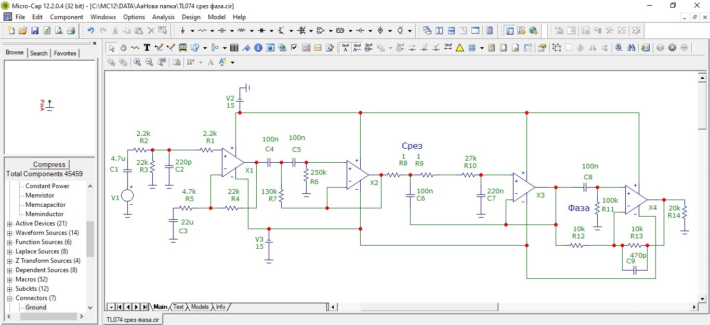
Task: Click the yellow warning triangle icon
Action: [x=460, y=48]
